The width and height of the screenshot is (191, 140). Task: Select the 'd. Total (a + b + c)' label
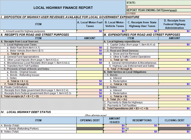click(17, 81)
